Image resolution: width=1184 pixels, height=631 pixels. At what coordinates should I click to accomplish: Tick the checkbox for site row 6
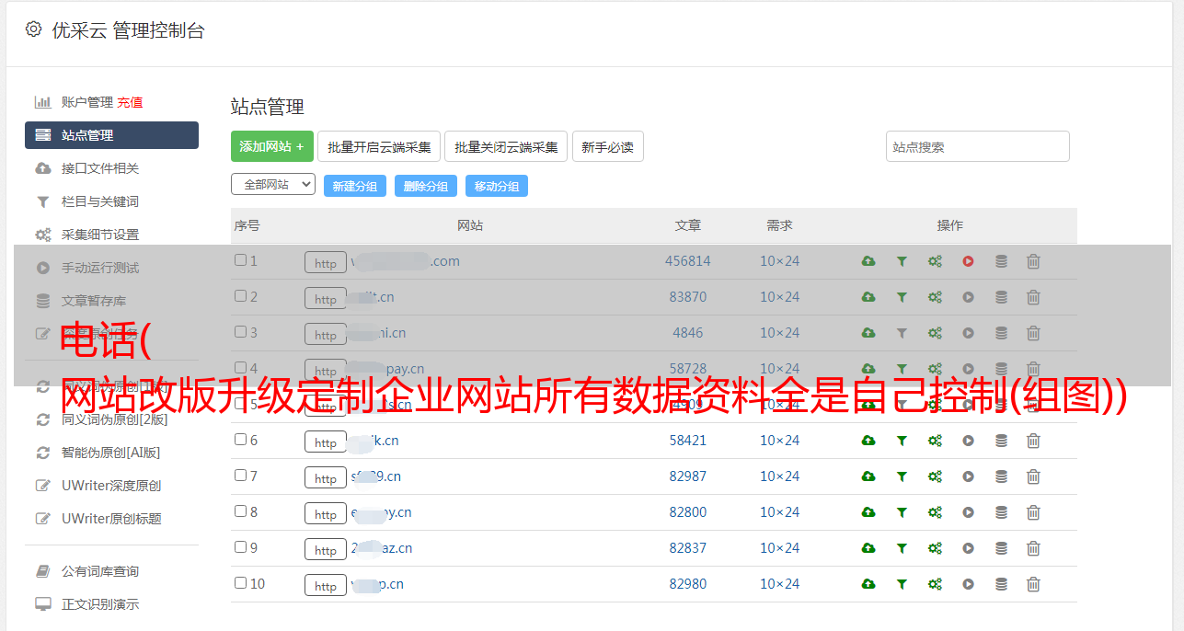pos(240,440)
